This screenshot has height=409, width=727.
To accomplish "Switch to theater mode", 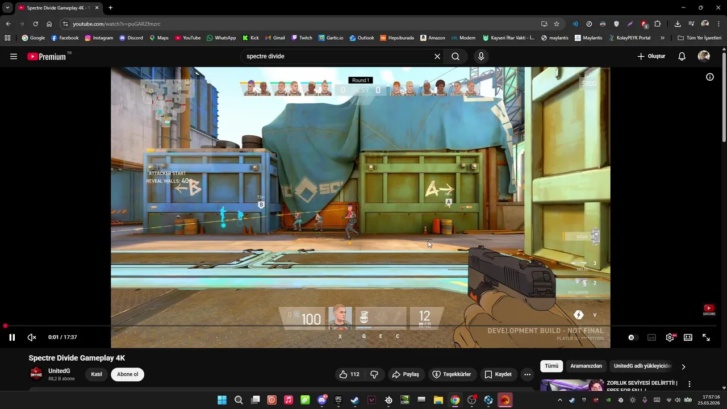I will coord(688,337).
